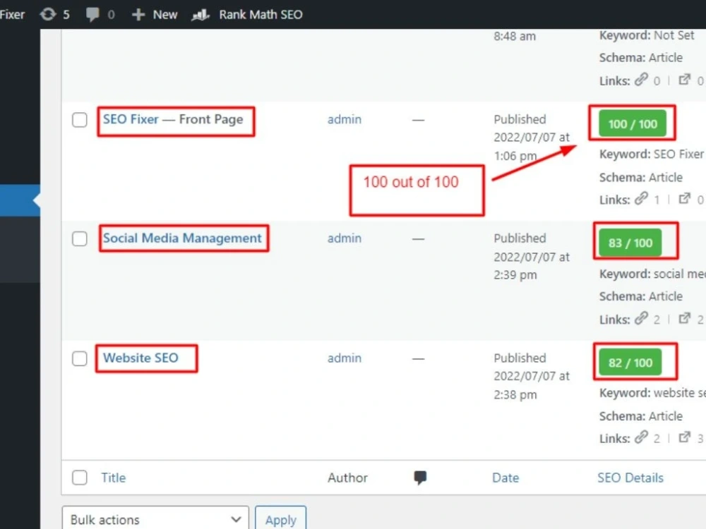
Task: Open the Rank Math SEO admin bar menu
Action: (x=246, y=15)
